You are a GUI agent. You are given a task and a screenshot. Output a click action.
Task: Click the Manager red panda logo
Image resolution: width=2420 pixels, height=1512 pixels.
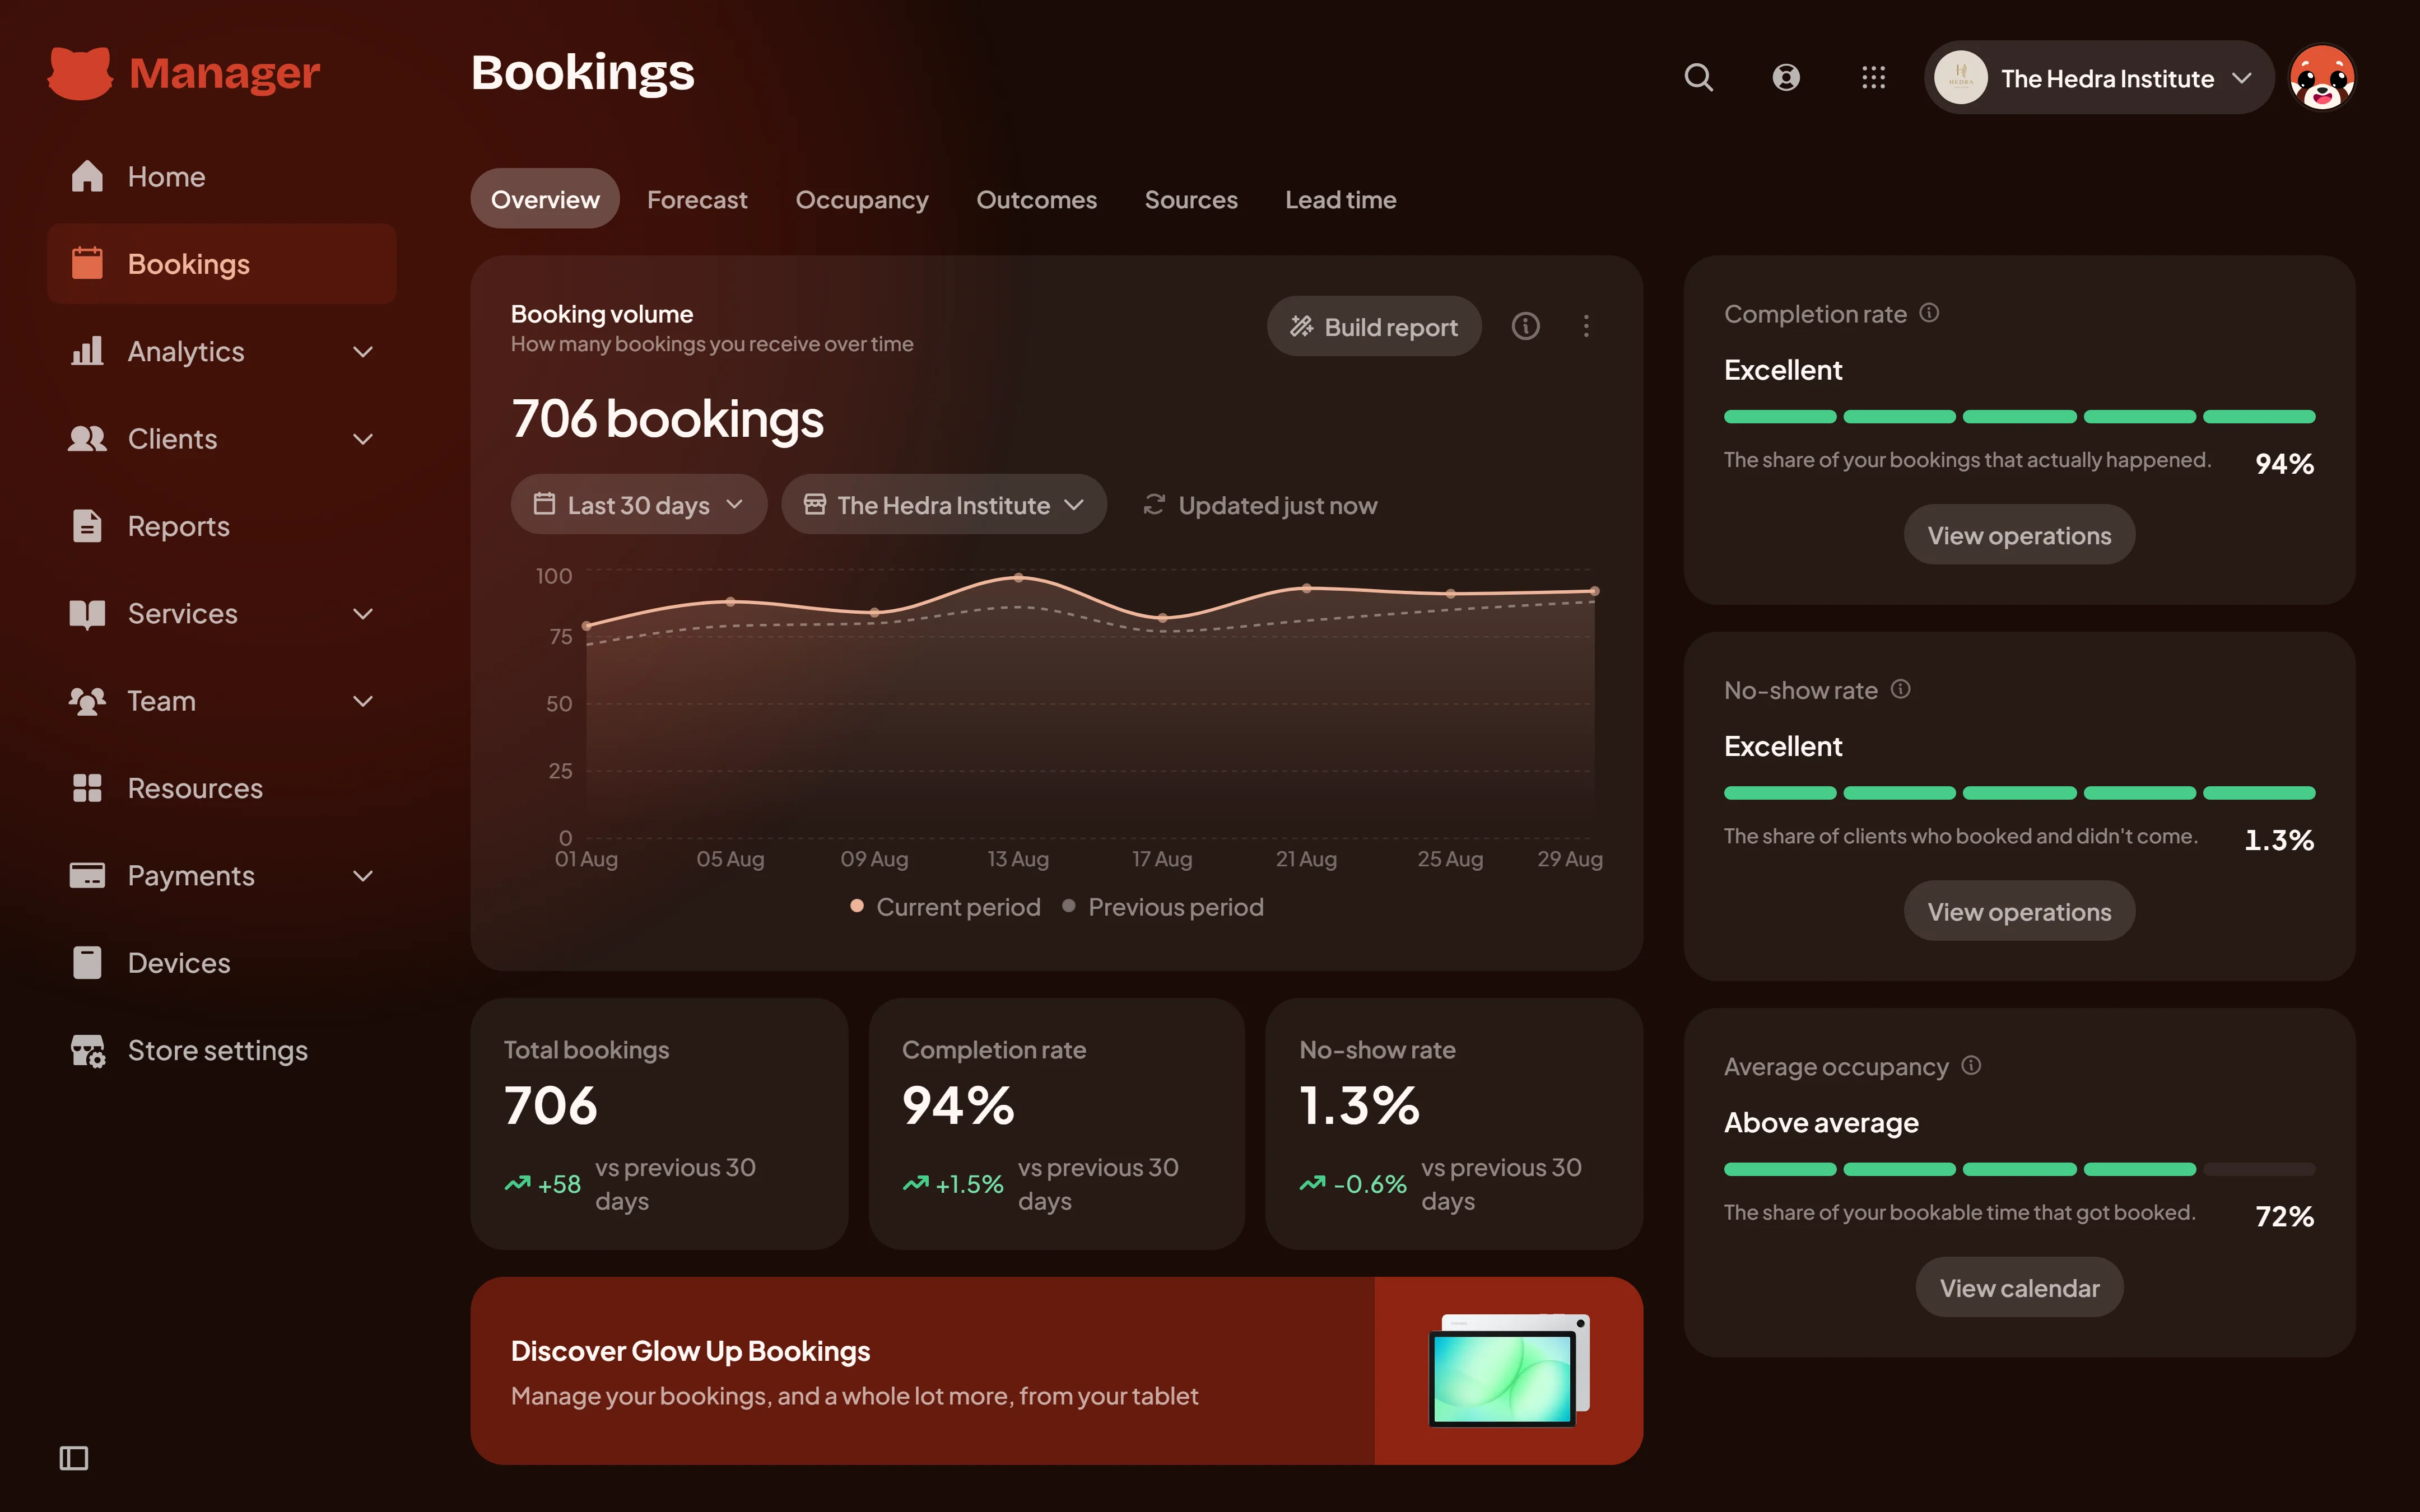coord(80,73)
